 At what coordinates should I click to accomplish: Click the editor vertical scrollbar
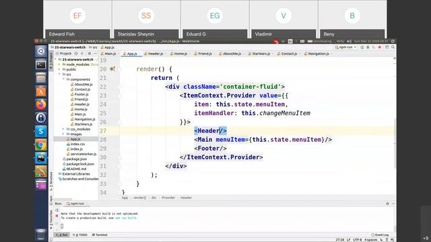[x=395, y=143]
